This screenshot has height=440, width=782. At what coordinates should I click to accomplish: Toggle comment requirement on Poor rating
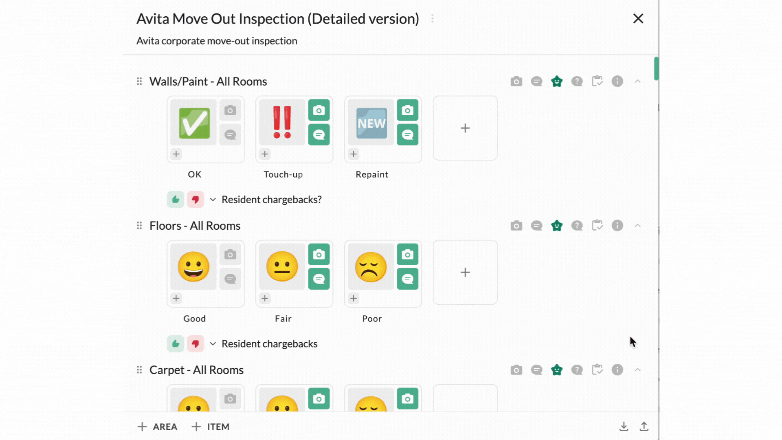click(x=408, y=279)
